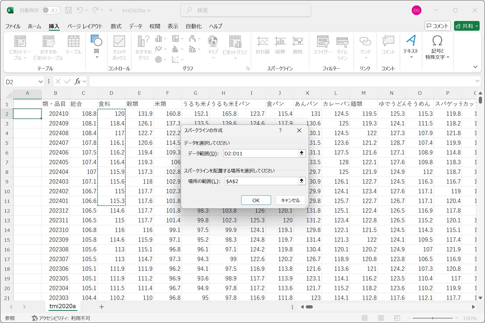Expand the formula bar
This screenshot has height=323, width=485.
point(477,81)
